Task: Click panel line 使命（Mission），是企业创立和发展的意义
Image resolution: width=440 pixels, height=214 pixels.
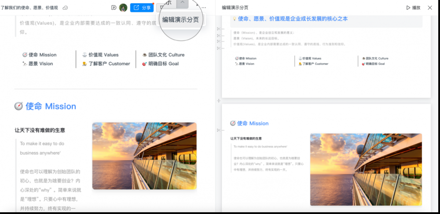Action: (x=264, y=33)
